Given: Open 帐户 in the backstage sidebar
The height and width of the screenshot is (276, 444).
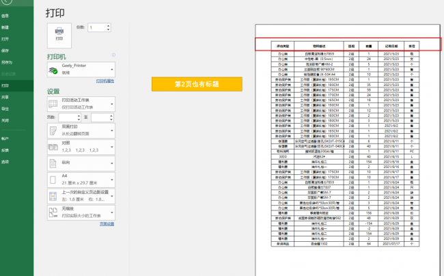Looking at the screenshot, I should 5,139.
